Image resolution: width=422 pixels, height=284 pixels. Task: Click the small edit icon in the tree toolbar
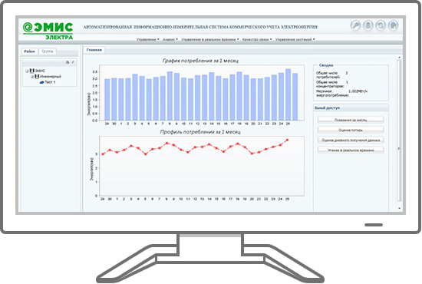coord(73,62)
